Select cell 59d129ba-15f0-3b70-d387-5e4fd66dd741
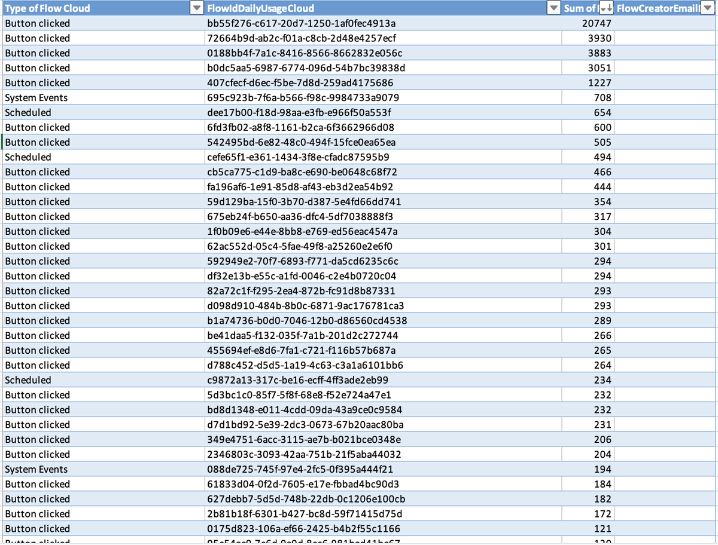The height and width of the screenshot is (545, 718). (383, 202)
